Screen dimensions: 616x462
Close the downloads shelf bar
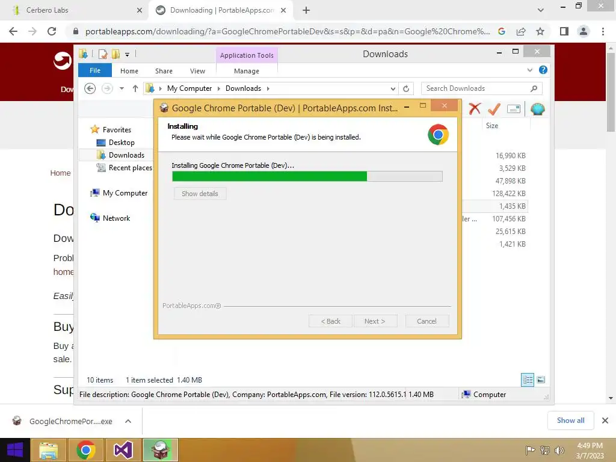[605, 420]
